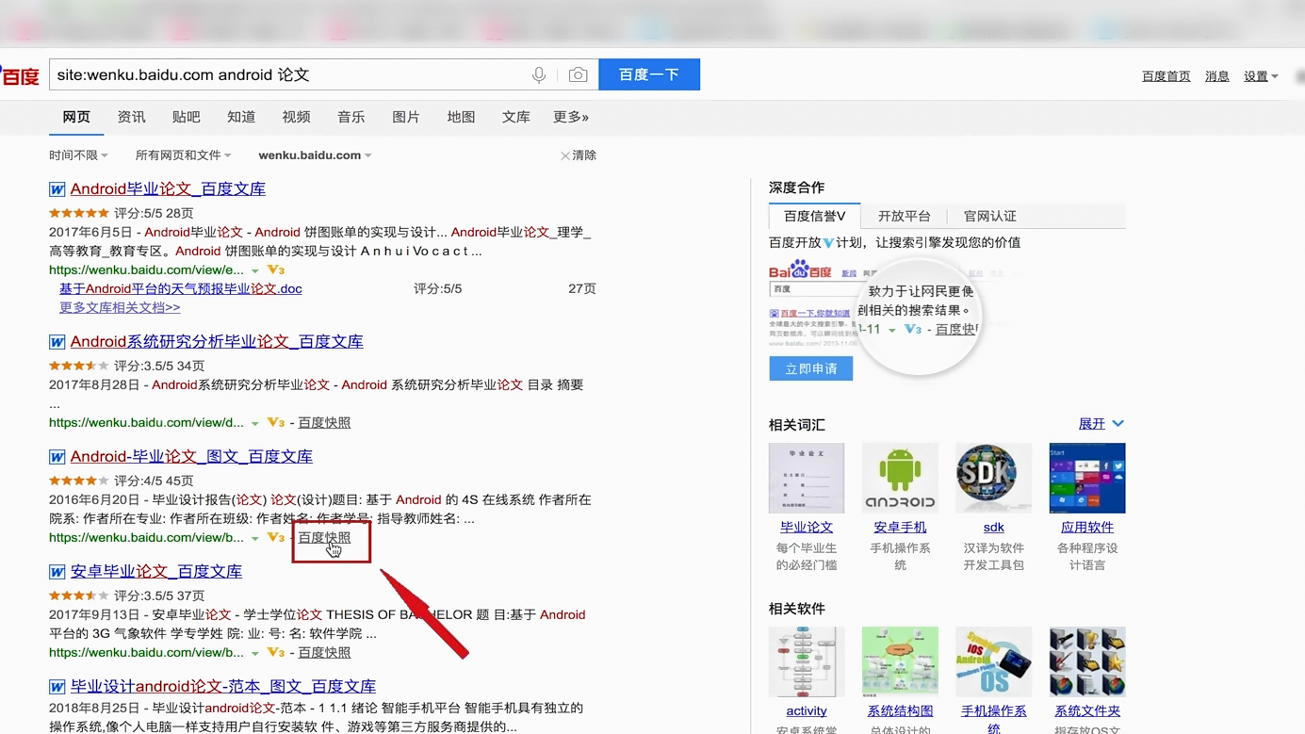Viewport: 1305px width, 734px height.
Task: Click Word icon beside 安卓毕业论文_百度文库
Action: coord(57,572)
